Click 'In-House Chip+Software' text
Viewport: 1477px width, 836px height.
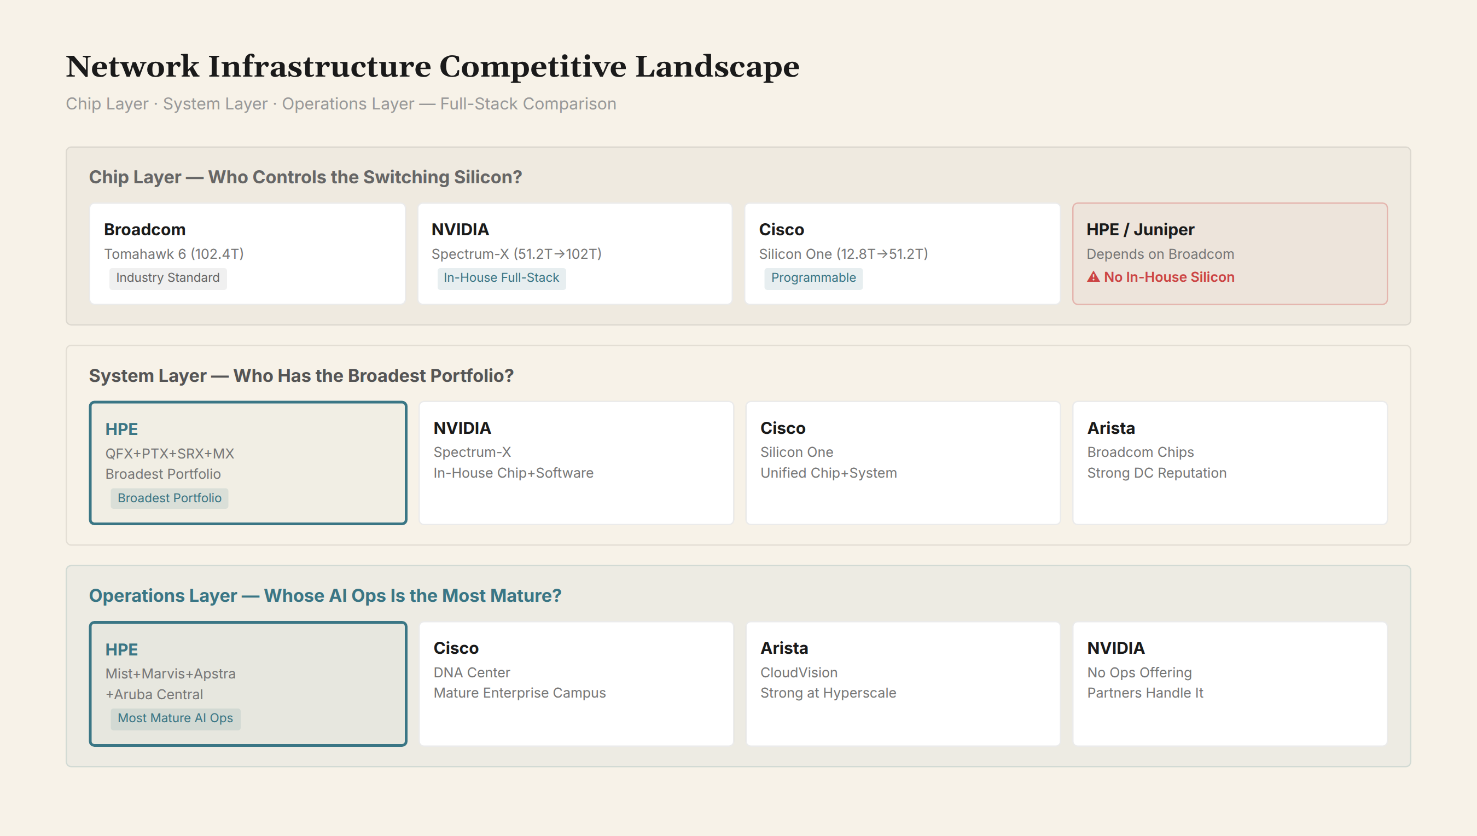(513, 473)
